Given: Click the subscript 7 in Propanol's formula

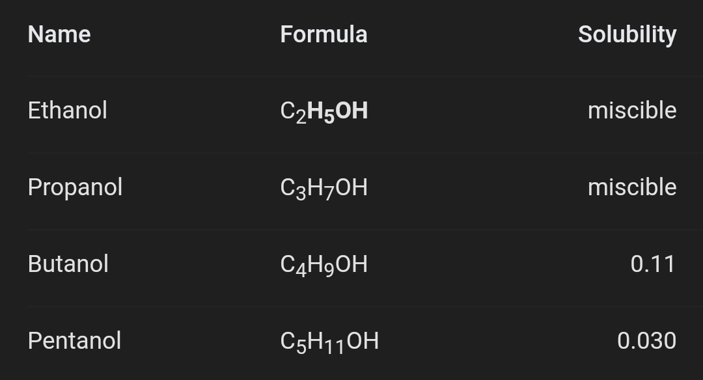Looking at the screenshot, I should pos(330,193).
